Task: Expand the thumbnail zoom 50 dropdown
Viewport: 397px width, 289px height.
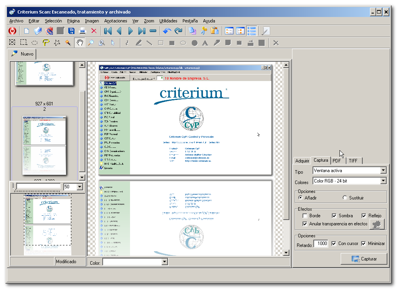Action: [x=80, y=187]
